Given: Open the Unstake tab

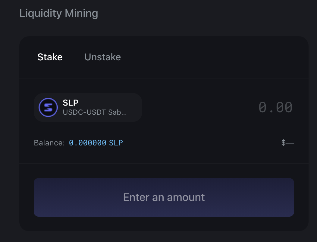Looking at the screenshot, I should (x=102, y=57).
